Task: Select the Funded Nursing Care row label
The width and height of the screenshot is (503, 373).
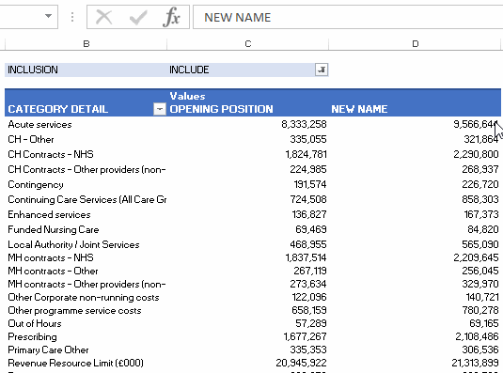Action: coord(54,230)
